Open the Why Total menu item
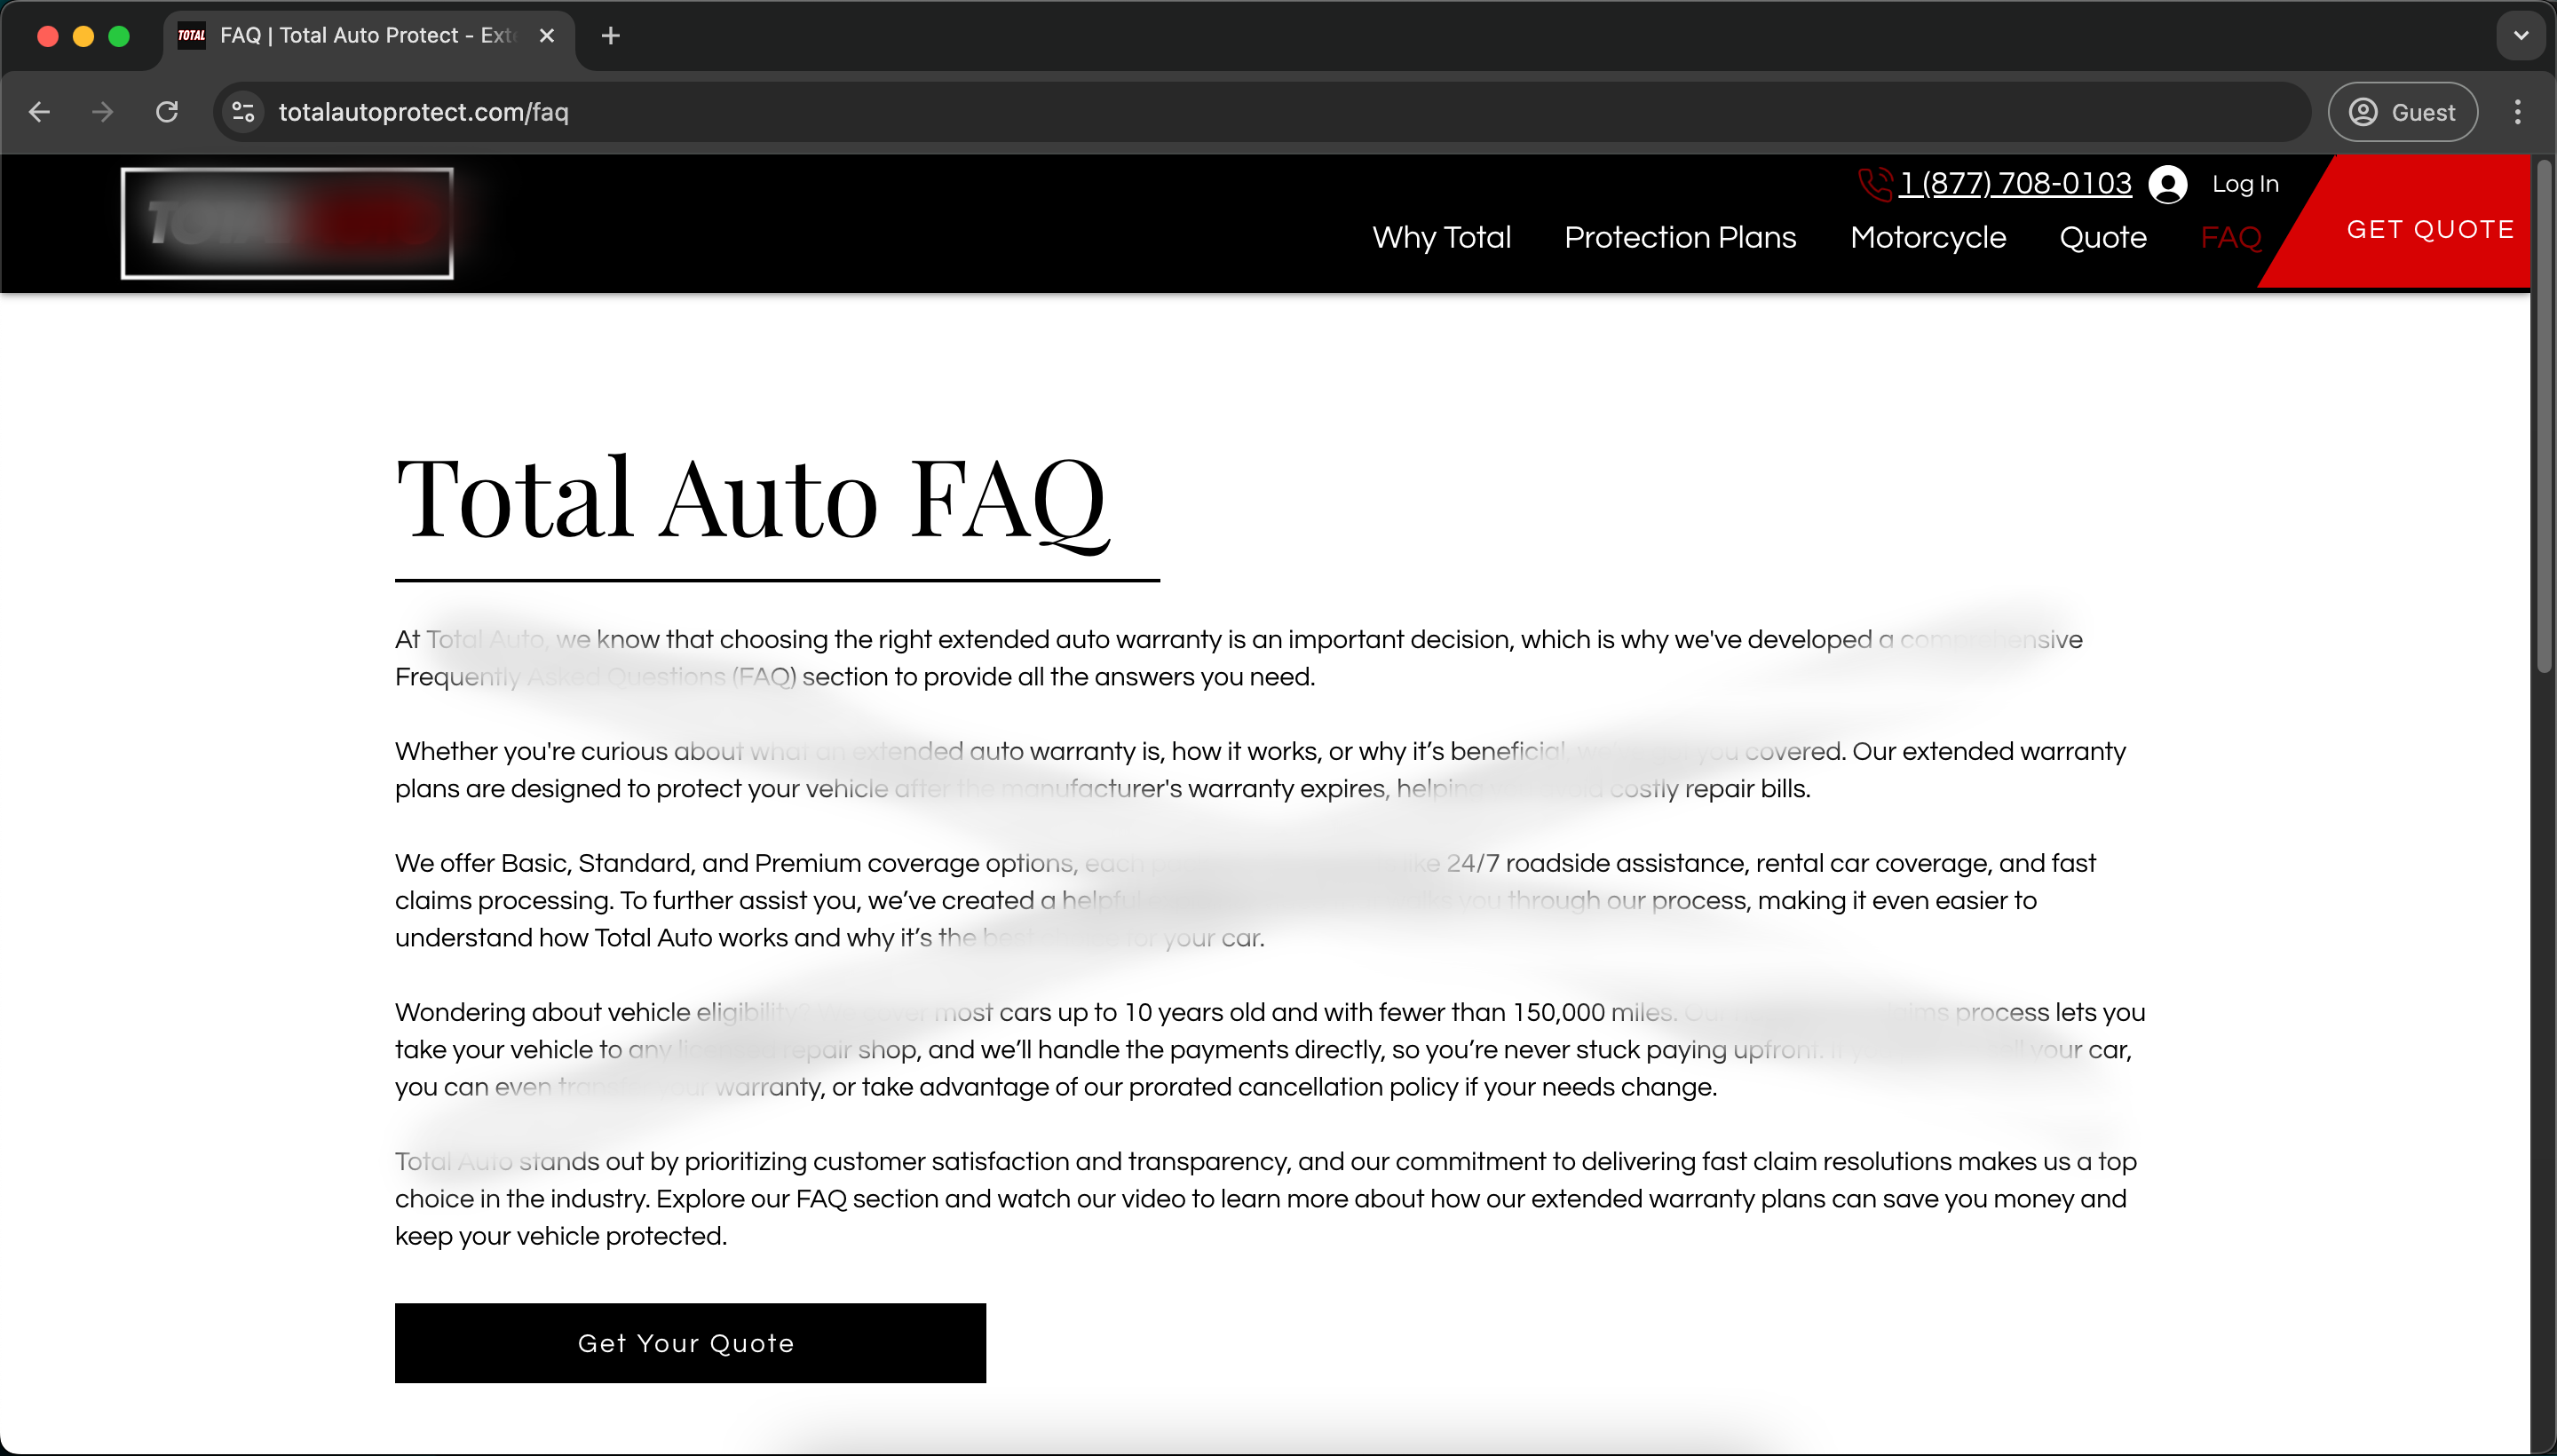 [1441, 238]
